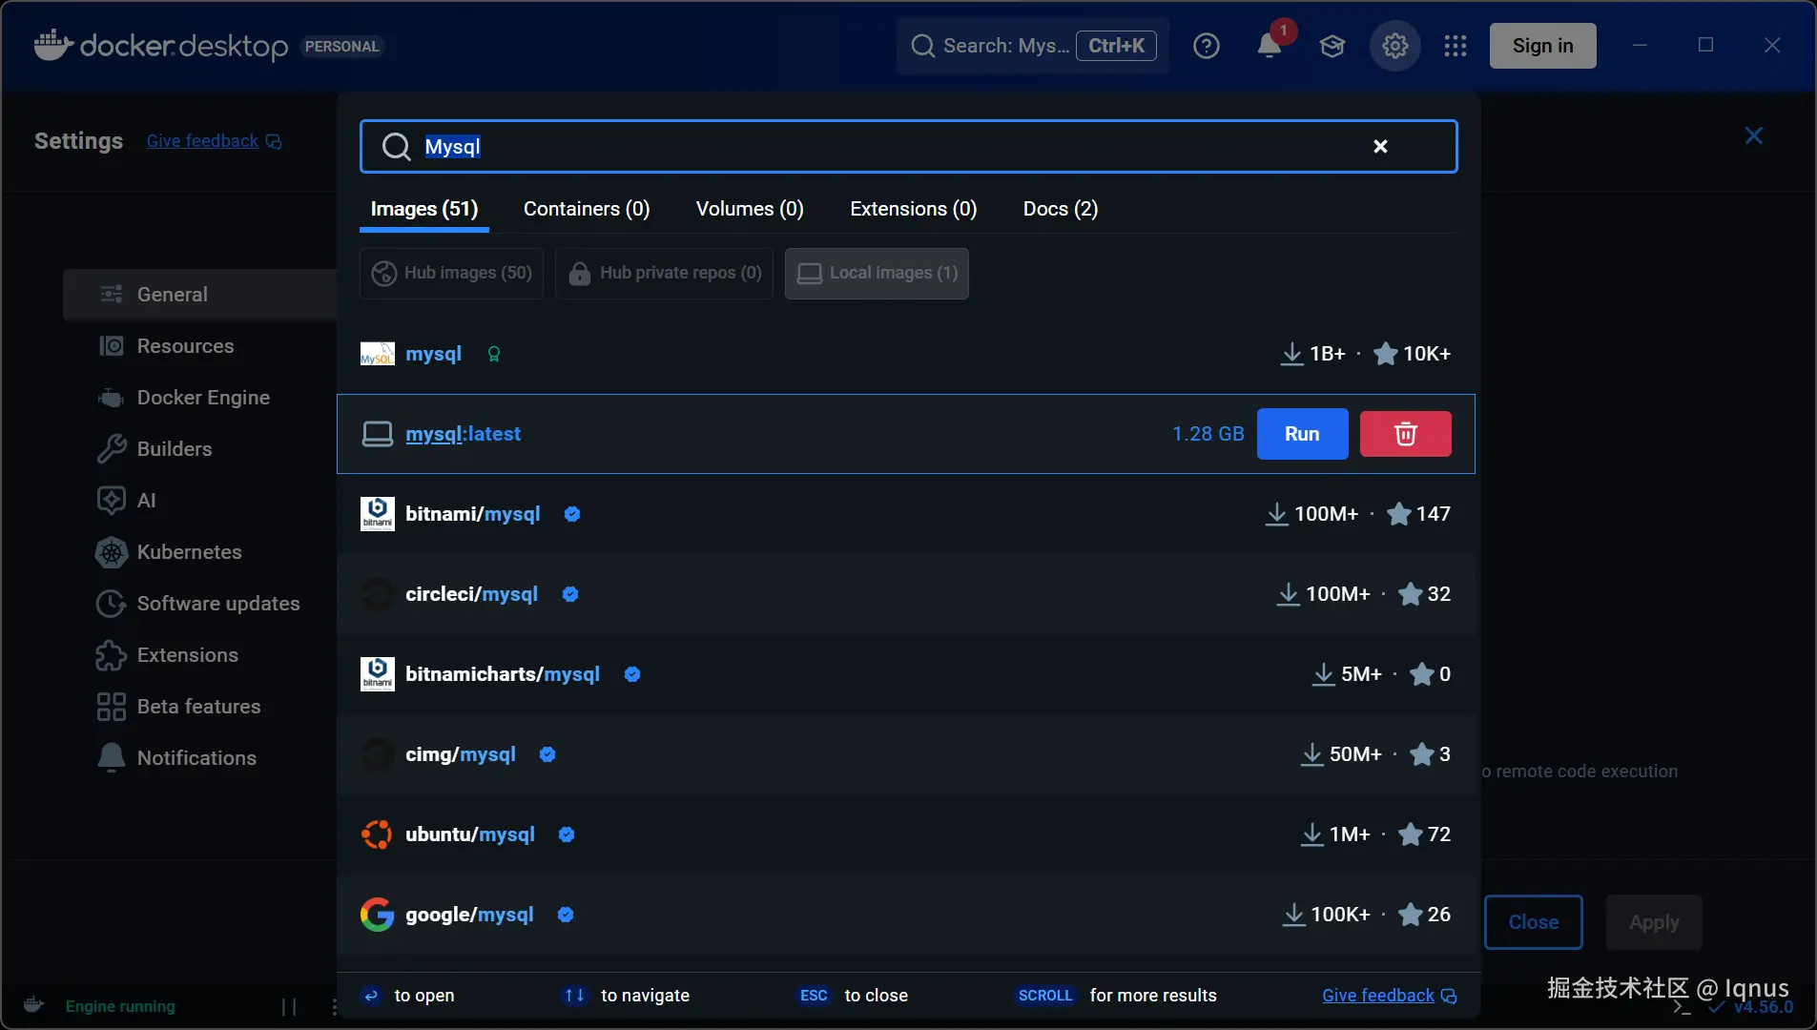Open Beta features settings section

tap(200, 707)
